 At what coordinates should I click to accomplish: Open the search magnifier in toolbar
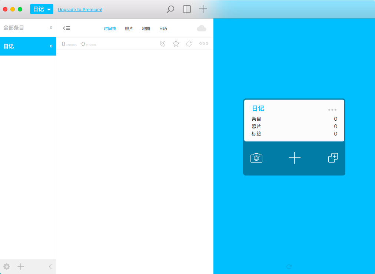170,9
